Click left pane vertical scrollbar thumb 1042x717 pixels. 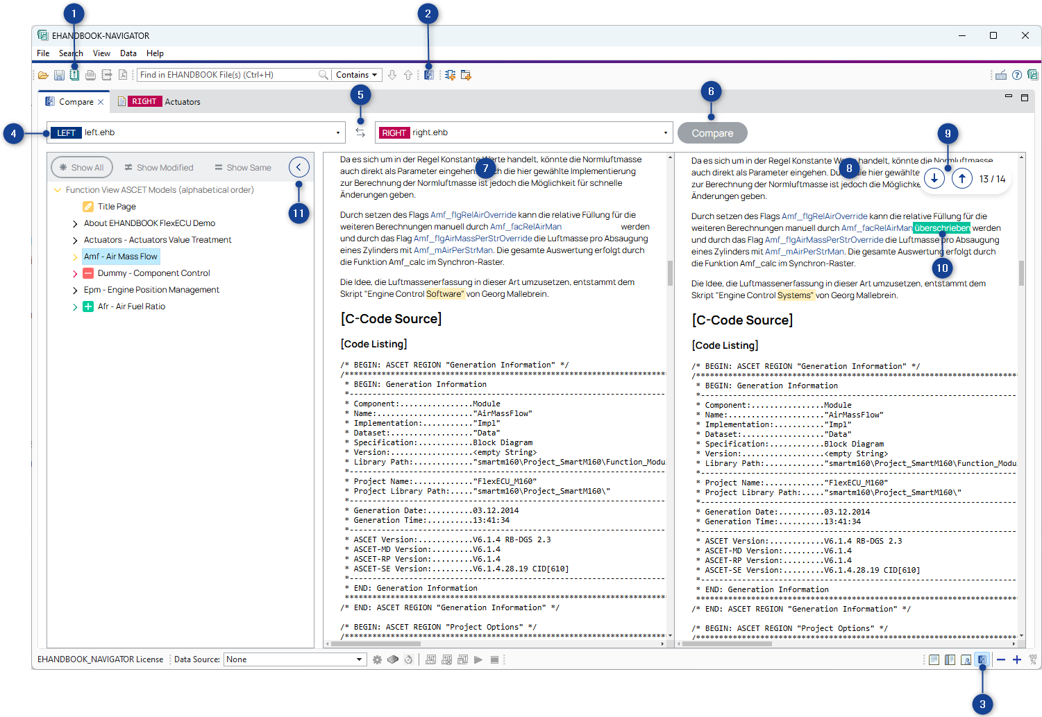(670, 273)
